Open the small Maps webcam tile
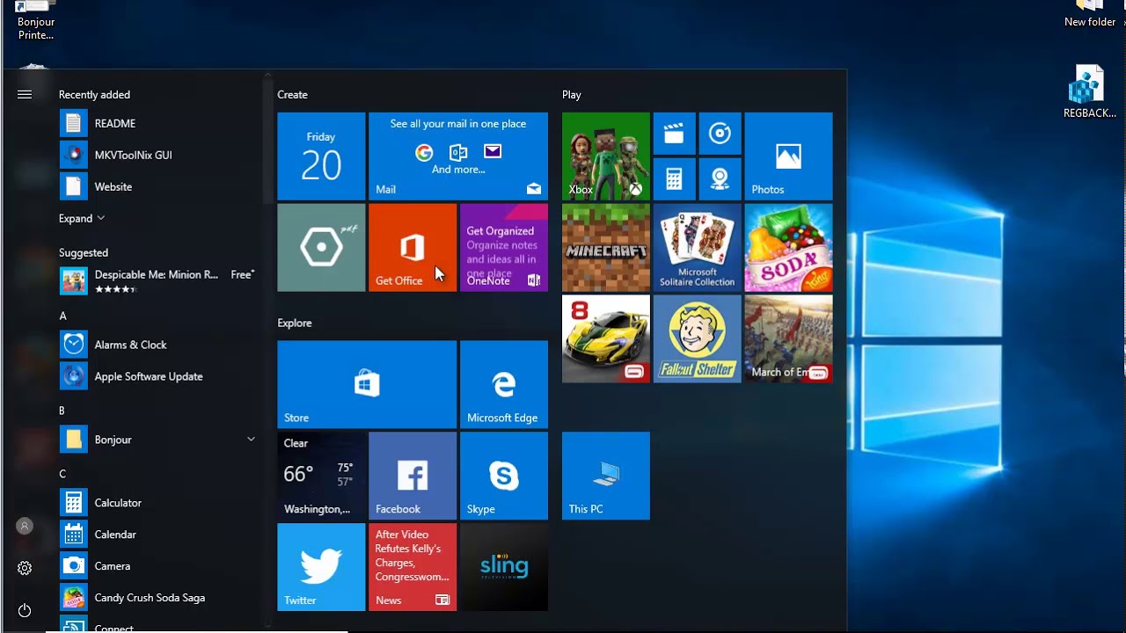Screen dimensions: 1126x633 [x=720, y=179]
